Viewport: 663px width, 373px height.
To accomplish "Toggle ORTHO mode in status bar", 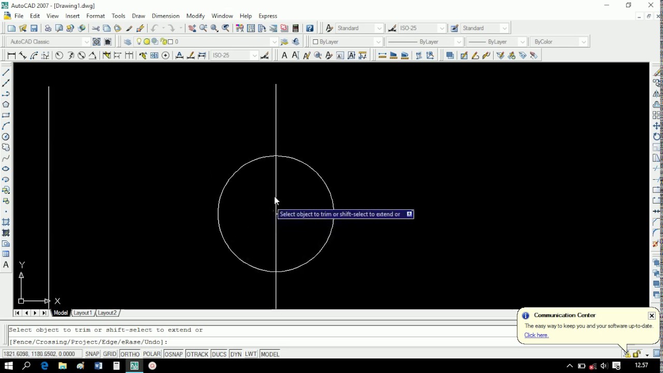I will pyautogui.click(x=130, y=354).
